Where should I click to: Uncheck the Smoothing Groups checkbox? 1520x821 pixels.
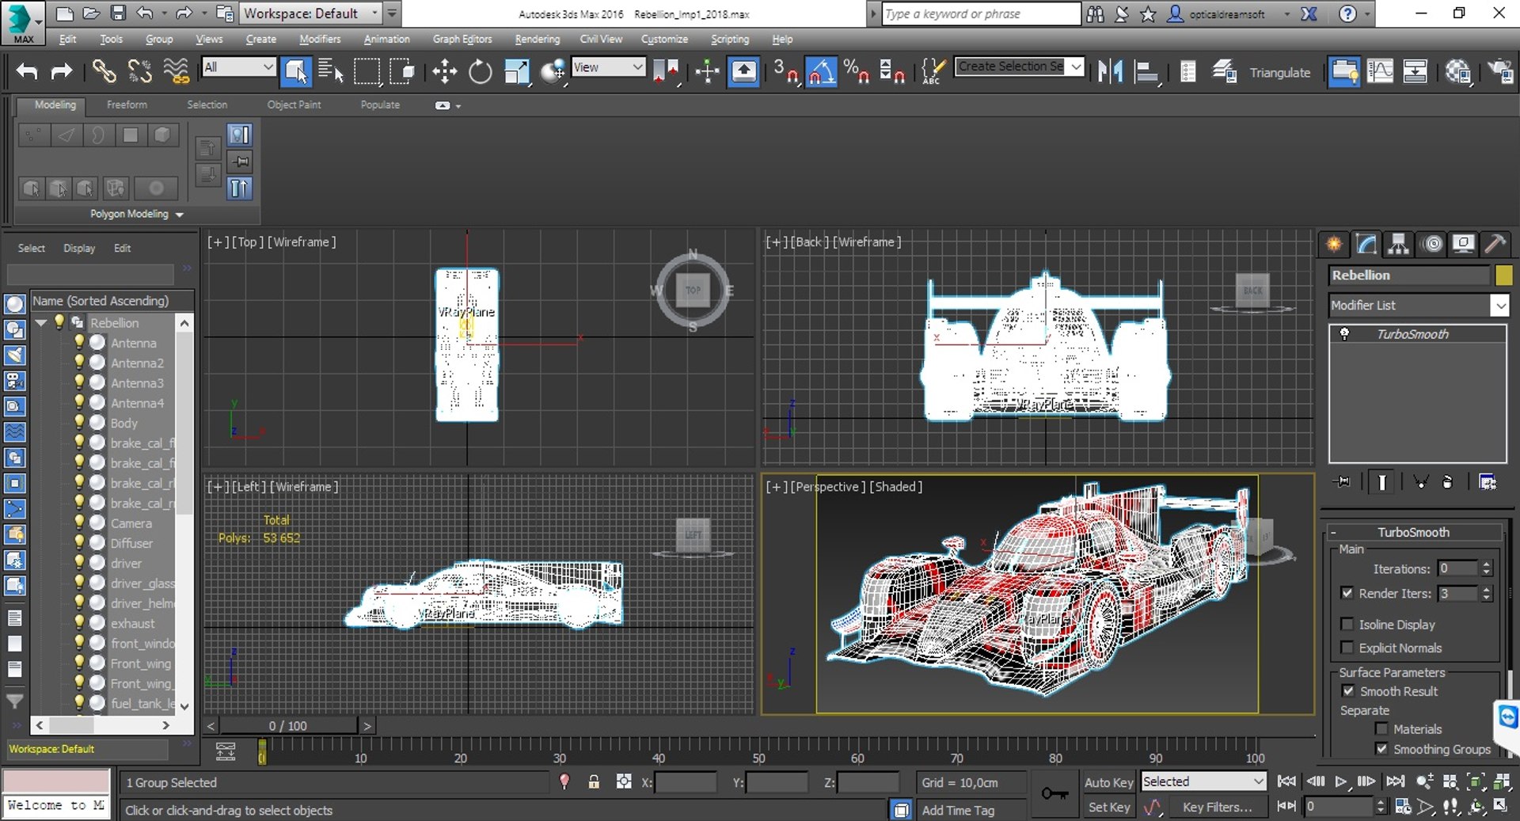1381,749
